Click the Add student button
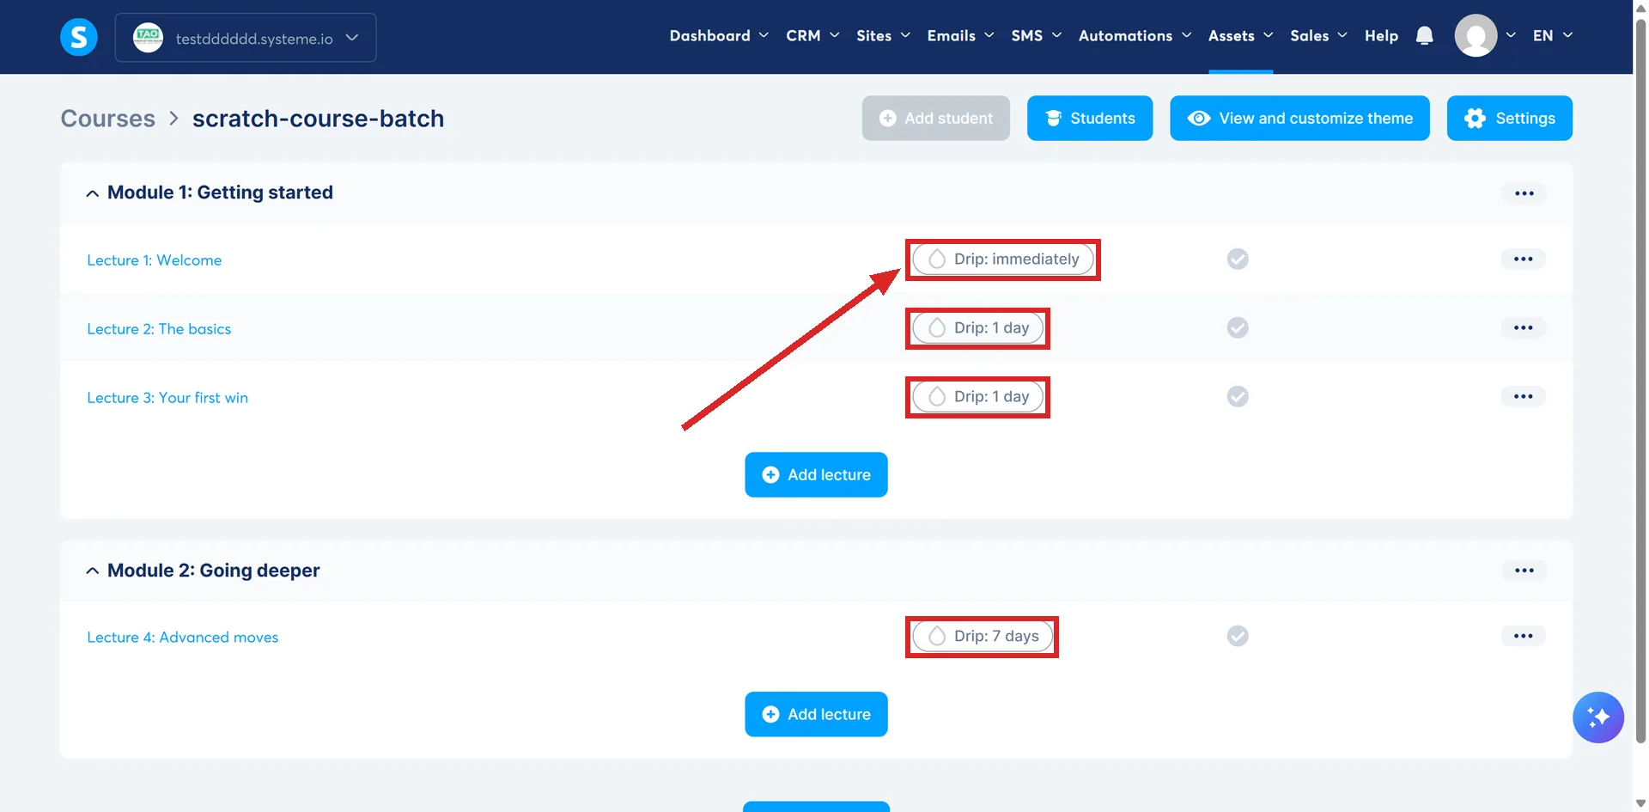This screenshot has width=1649, height=812. [x=935, y=118]
